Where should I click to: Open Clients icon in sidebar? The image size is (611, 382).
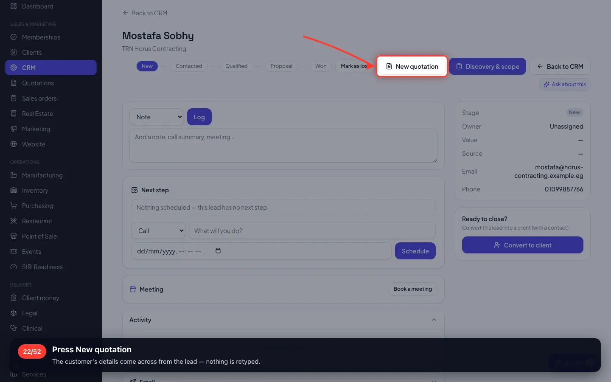(14, 53)
